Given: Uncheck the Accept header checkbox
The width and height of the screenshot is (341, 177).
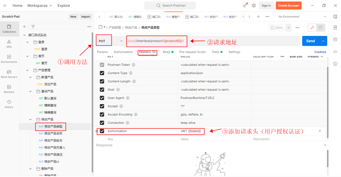Looking at the screenshot, I should pos(102,106).
